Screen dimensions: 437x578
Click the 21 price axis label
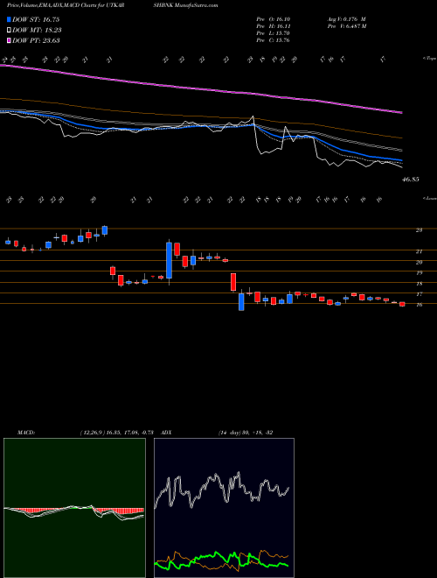coord(419,251)
